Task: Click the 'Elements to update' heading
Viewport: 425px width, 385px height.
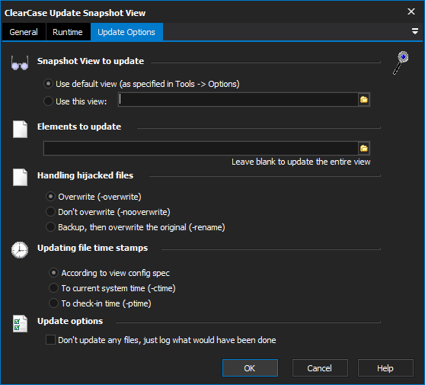Action: click(x=79, y=127)
